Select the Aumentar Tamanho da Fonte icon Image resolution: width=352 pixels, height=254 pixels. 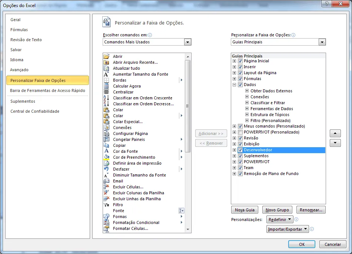click(x=106, y=74)
